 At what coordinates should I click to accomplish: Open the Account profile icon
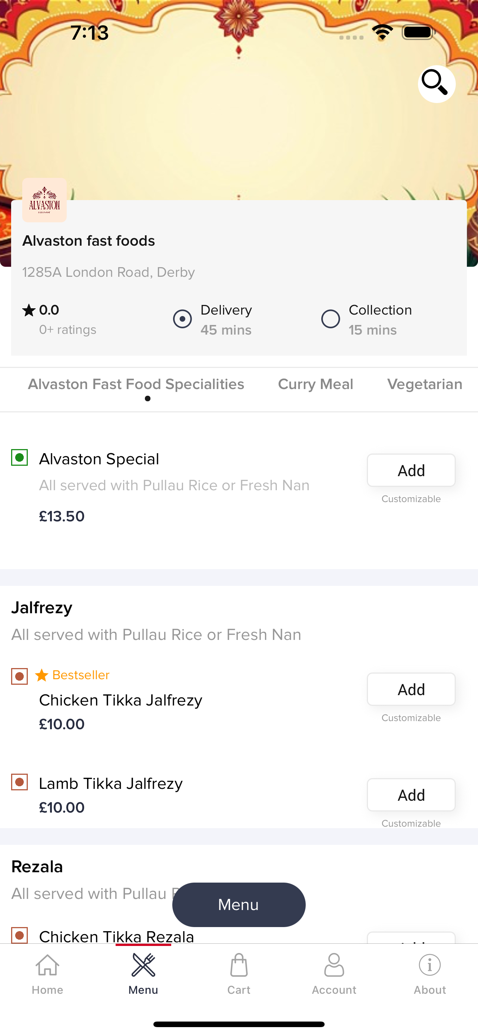334,965
